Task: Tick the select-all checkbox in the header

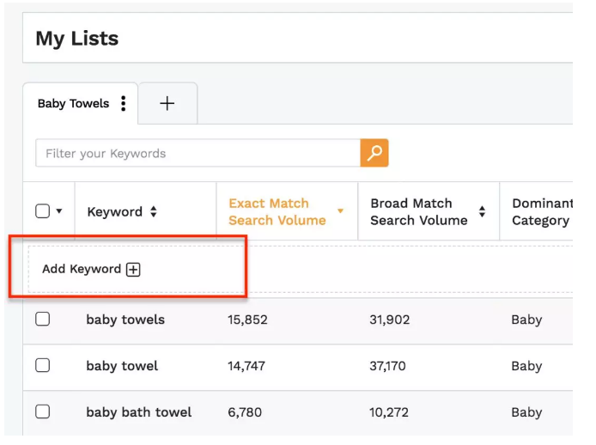Action: 42,211
